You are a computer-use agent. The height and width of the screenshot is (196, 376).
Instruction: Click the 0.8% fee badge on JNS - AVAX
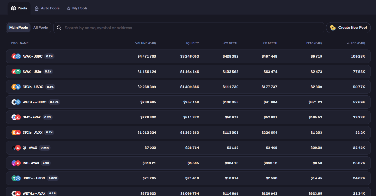tap(46, 163)
